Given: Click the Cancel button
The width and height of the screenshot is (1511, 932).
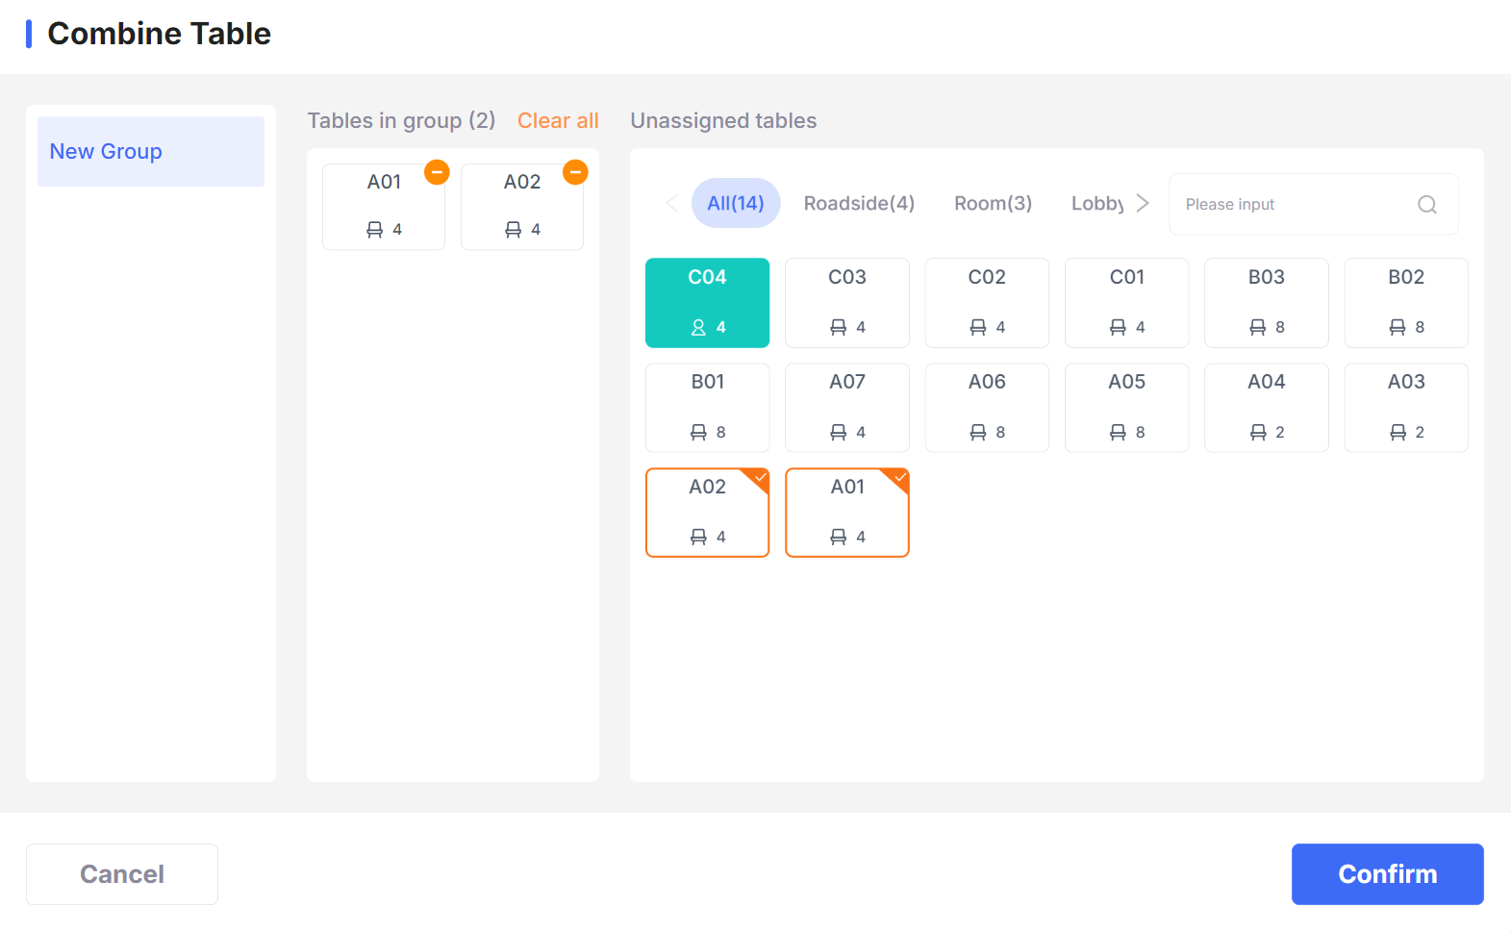Looking at the screenshot, I should pyautogui.click(x=122, y=873).
